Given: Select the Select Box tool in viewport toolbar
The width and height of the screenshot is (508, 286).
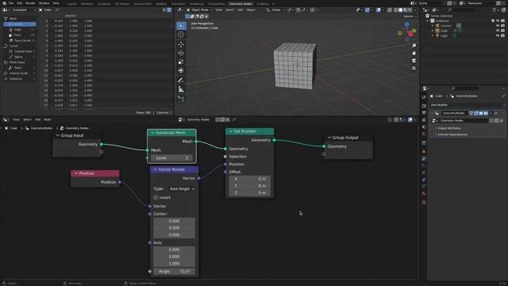Looking at the screenshot, I should 181,25.
